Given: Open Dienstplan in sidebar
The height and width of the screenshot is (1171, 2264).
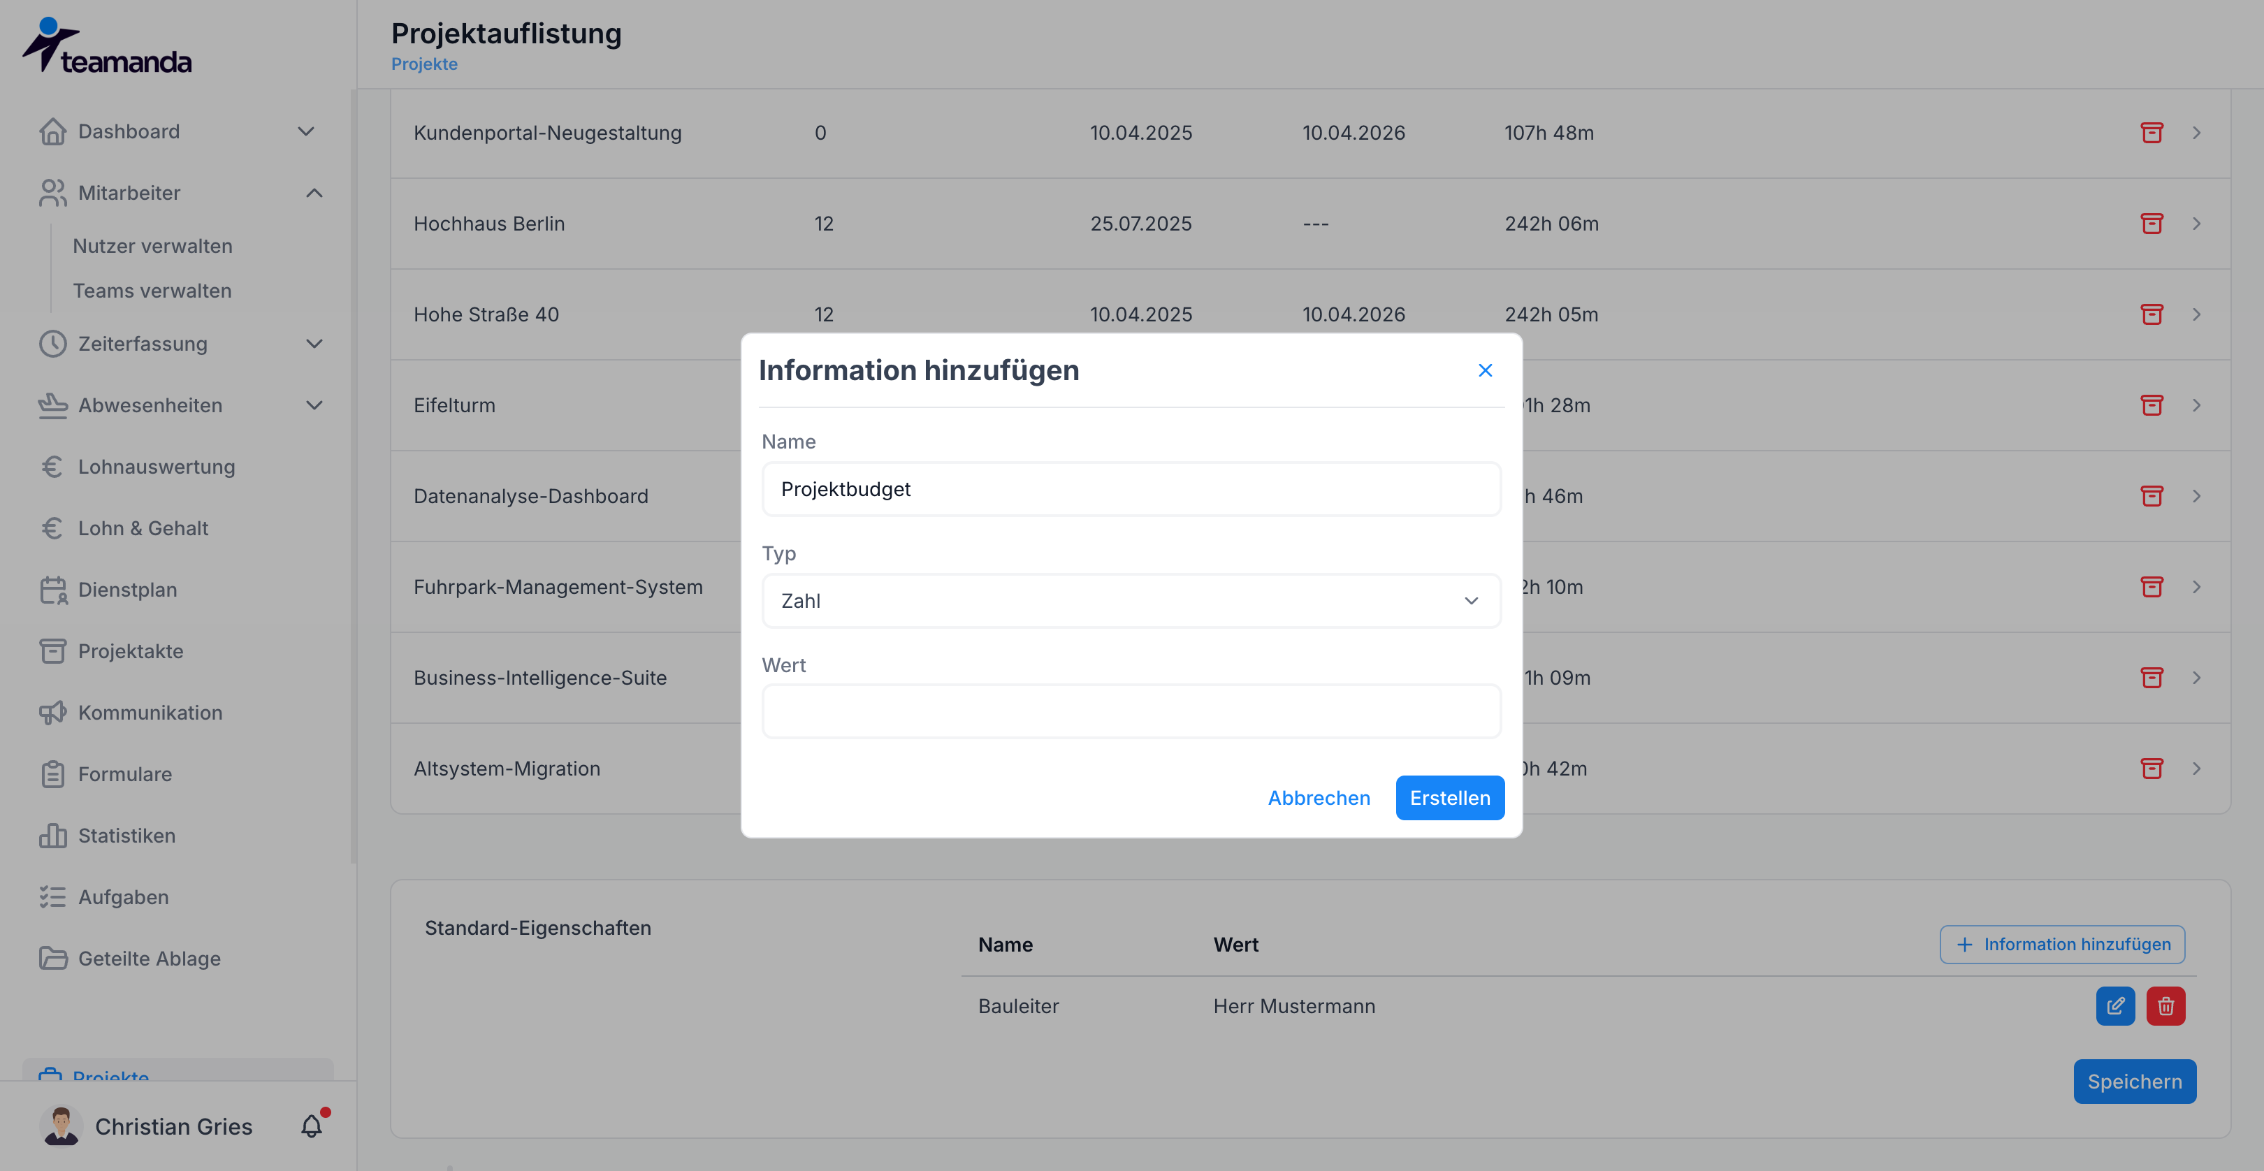Looking at the screenshot, I should (127, 590).
